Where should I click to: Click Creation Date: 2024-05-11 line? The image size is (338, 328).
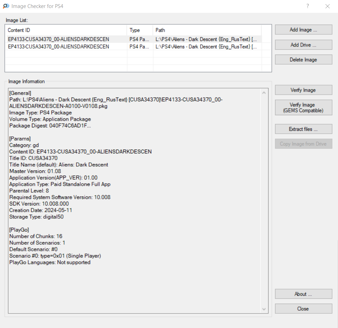pos(41,210)
